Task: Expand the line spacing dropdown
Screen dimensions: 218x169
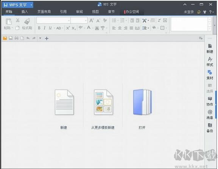Action: pyautogui.click(x=148, y=28)
